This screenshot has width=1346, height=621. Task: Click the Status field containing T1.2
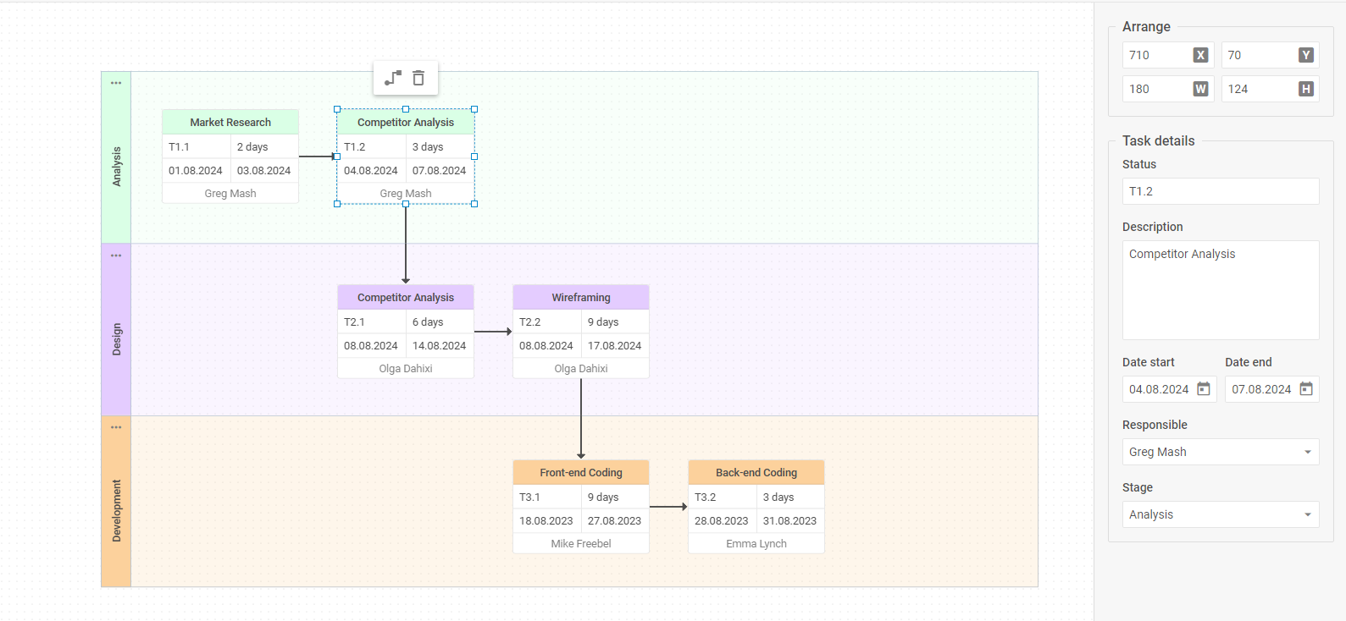1220,191
